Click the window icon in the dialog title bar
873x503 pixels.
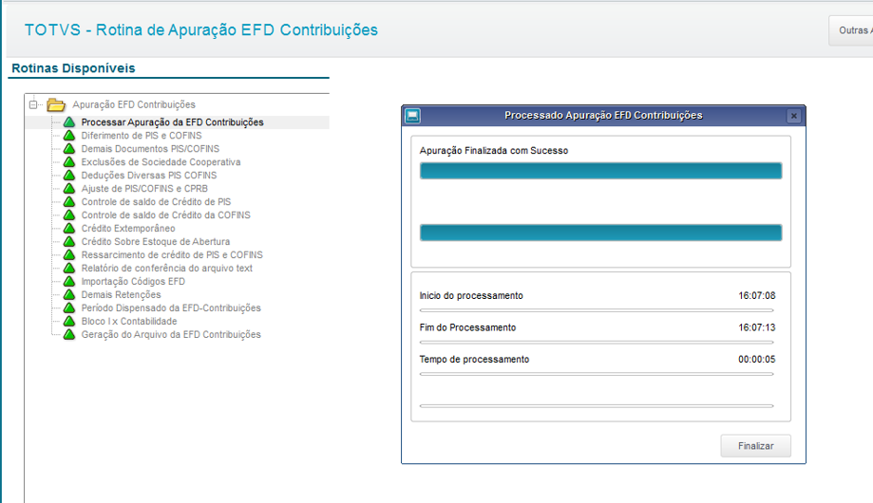(412, 116)
